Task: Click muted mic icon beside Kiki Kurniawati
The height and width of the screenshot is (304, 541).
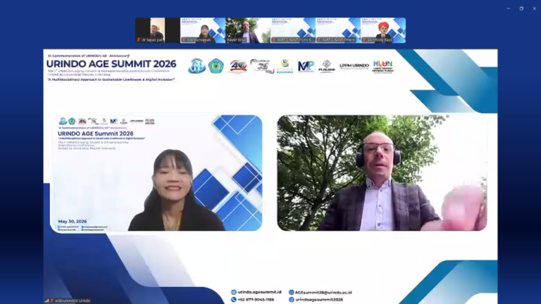Action: (x=184, y=40)
